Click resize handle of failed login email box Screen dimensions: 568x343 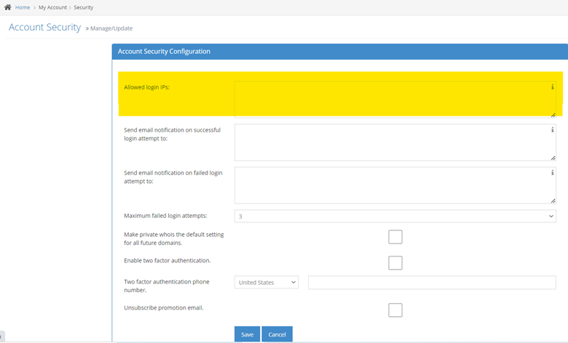click(x=553, y=200)
